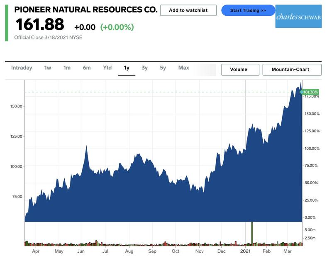332x261 pixels.
Task: Switch chart to 3y range
Action: pos(144,68)
